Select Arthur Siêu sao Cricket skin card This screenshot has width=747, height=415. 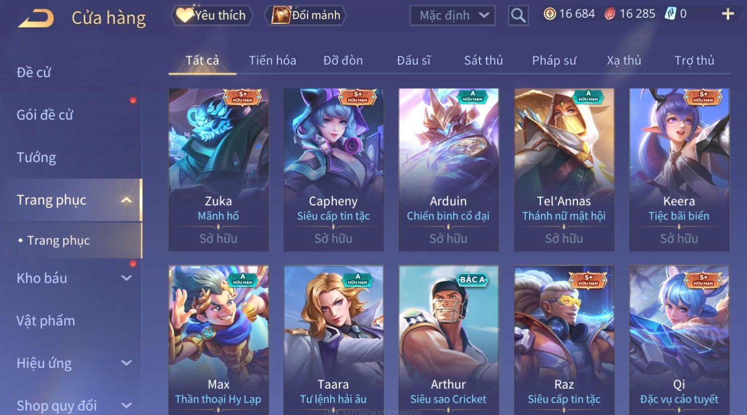(x=448, y=340)
